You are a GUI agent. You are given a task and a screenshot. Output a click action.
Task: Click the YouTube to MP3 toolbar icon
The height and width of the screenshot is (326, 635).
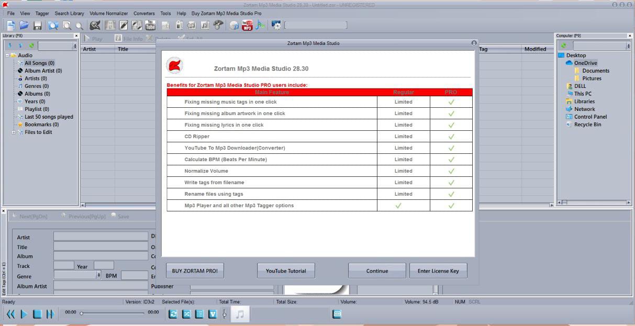pos(247,25)
